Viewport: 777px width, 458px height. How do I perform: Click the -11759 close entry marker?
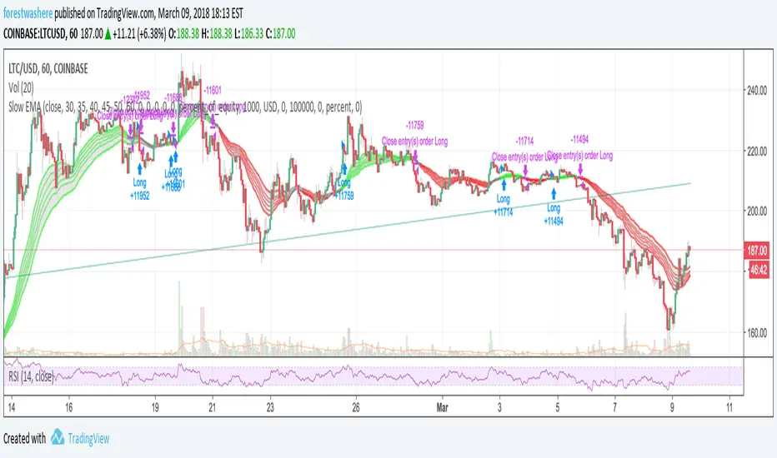click(415, 141)
